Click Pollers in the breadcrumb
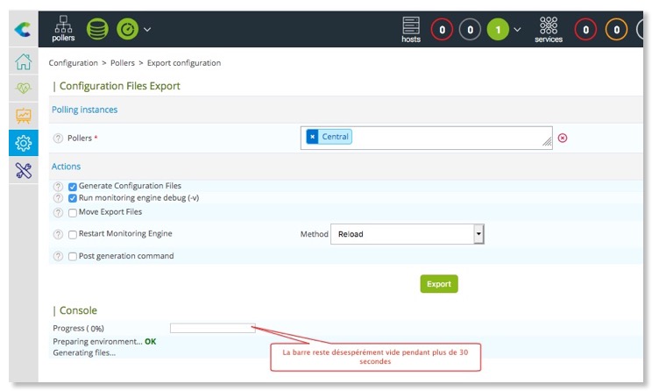The width and height of the screenshot is (652, 391). tap(123, 63)
